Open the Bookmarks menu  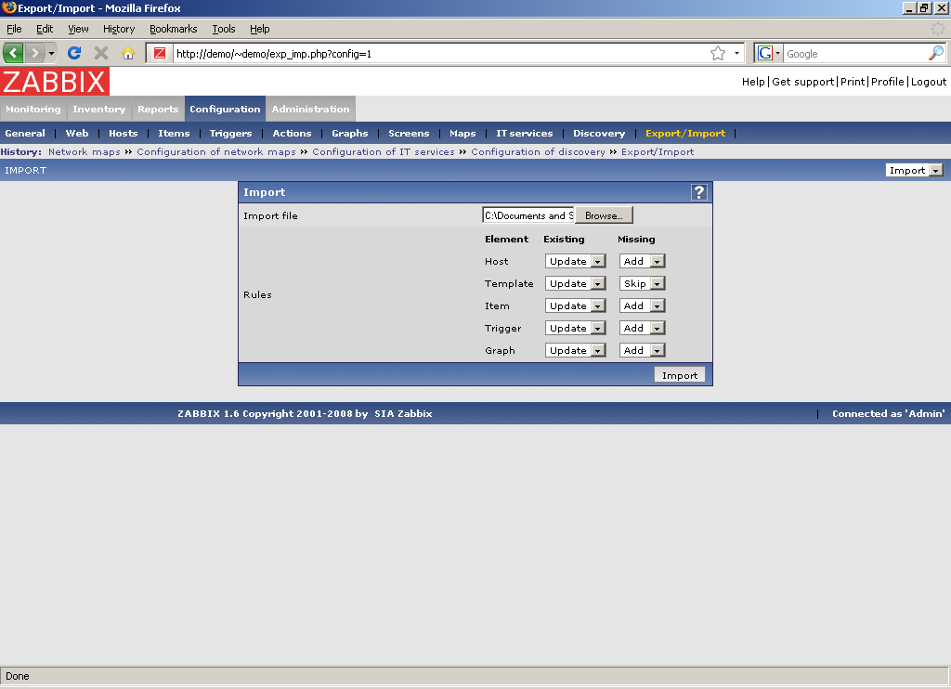pyautogui.click(x=174, y=29)
